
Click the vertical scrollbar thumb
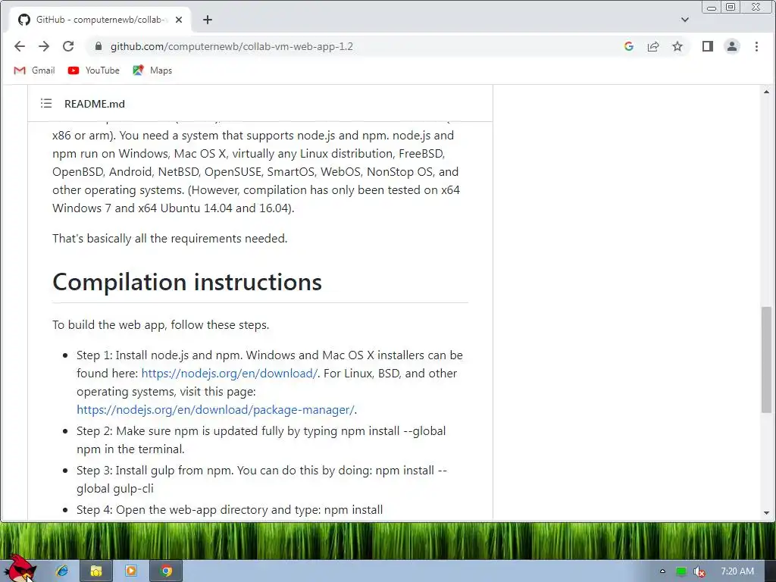(767, 359)
